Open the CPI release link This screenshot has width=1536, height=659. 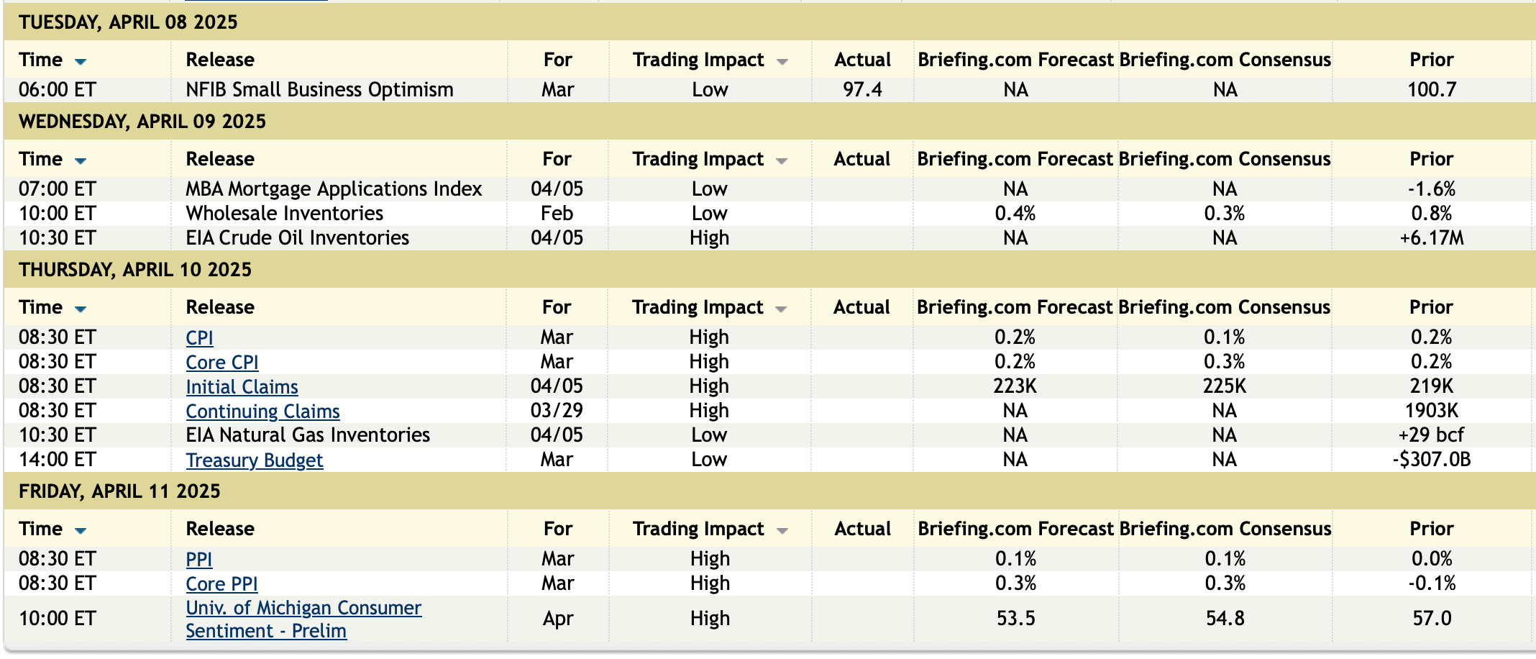(x=199, y=337)
